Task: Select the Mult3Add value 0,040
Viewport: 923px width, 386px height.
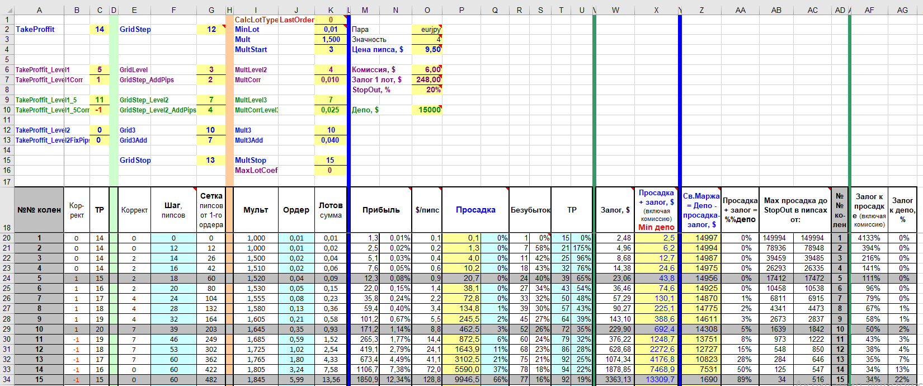Action: [331, 140]
